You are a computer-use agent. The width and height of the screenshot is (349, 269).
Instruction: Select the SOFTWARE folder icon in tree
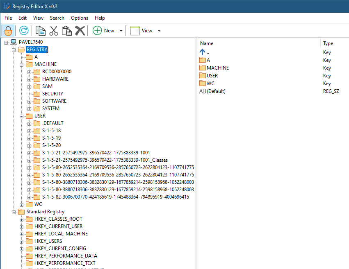coord(37,101)
